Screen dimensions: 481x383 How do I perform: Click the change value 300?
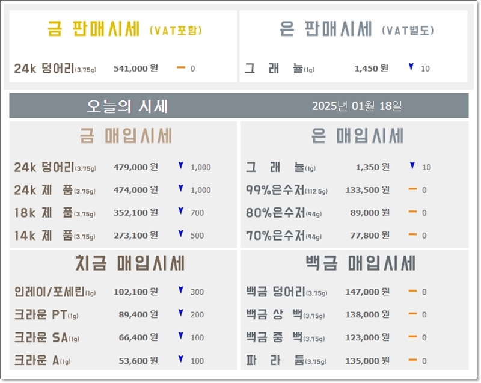pos(197,292)
